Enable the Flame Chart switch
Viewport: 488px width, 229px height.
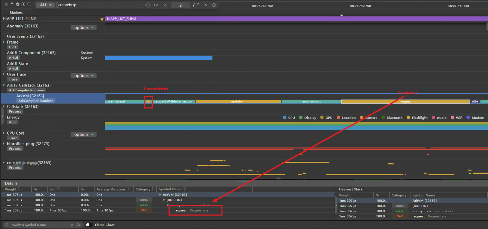click(89, 225)
